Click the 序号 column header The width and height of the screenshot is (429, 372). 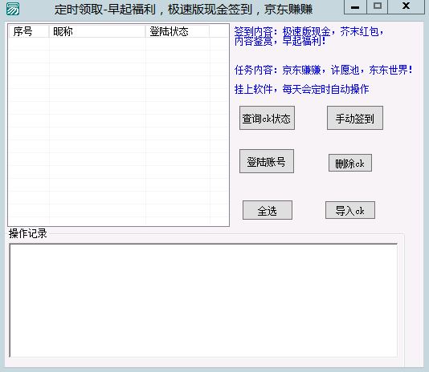[29, 31]
